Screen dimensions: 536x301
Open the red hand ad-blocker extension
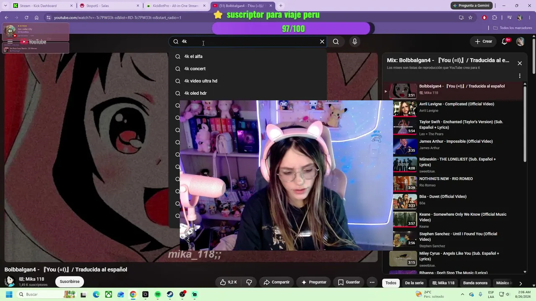coord(484,18)
